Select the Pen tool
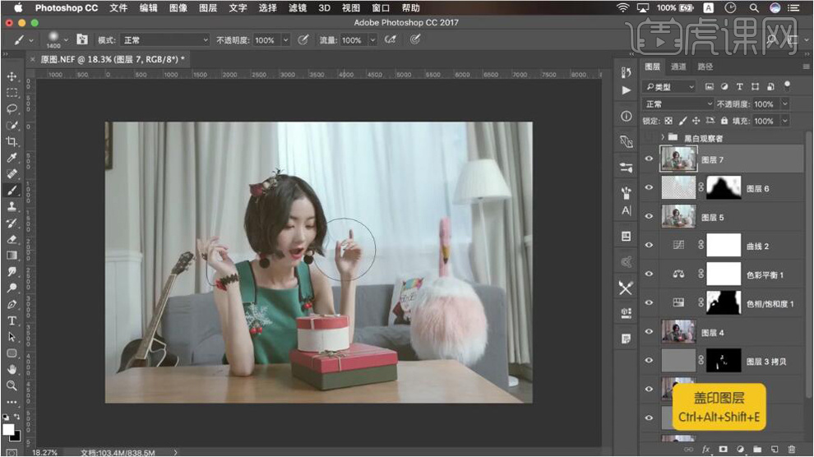 click(x=12, y=304)
